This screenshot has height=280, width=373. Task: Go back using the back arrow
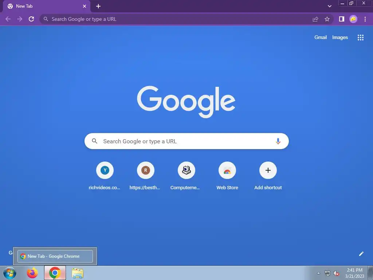click(x=8, y=19)
